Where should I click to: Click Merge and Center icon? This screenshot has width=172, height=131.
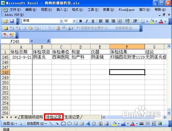pos(119,21)
